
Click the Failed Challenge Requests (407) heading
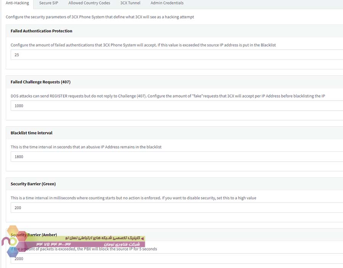(40, 82)
